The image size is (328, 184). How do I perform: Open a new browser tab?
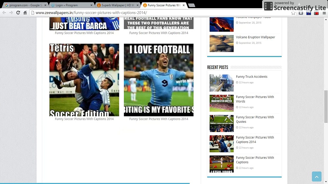click(x=191, y=5)
